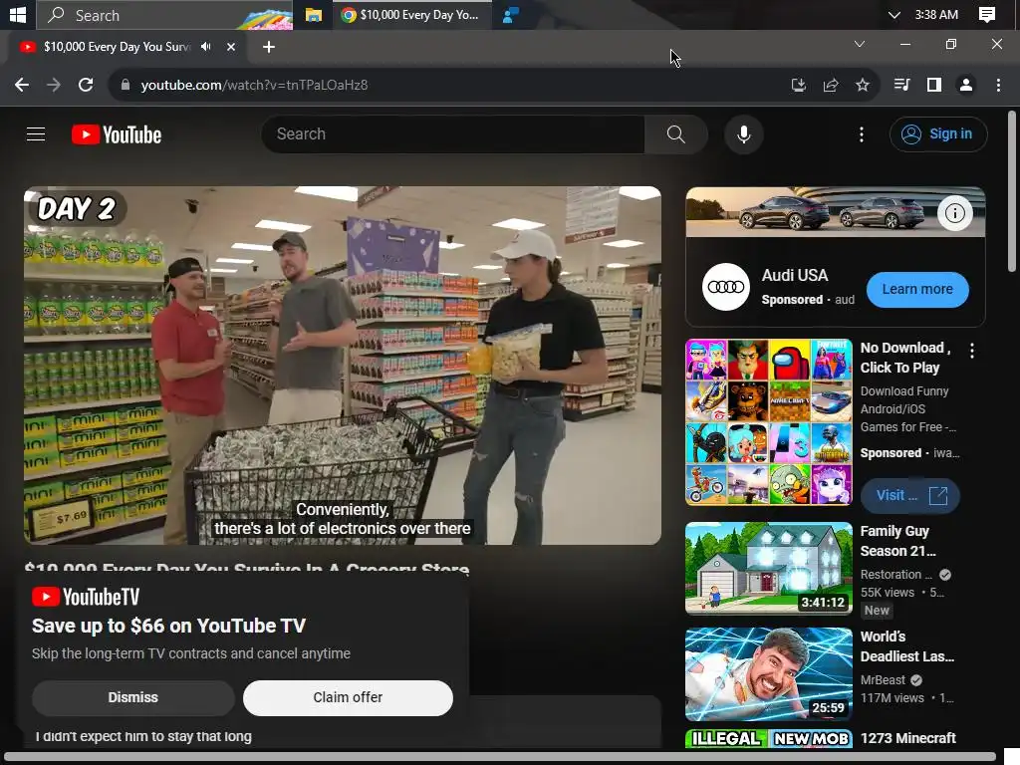This screenshot has height=765, width=1020.
Task: Open a new tab
Action: point(269,47)
